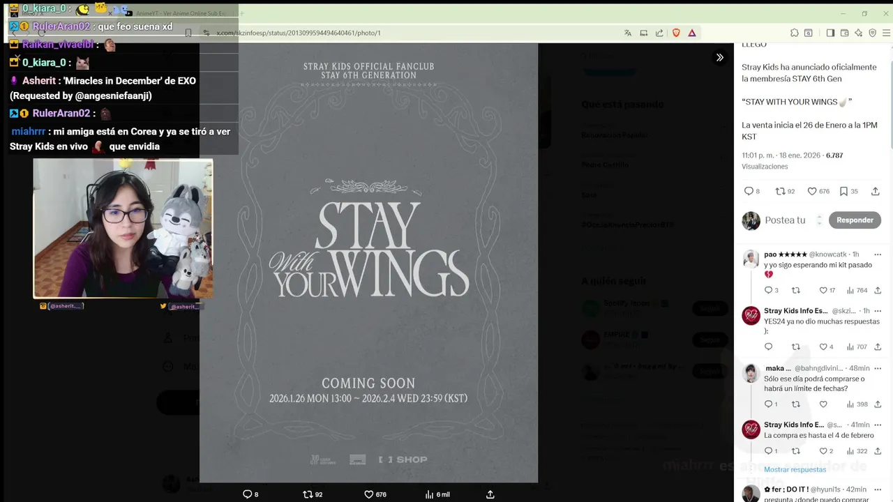Like pao's reply with 17 likes
The image size is (893, 502).
(x=823, y=290)
